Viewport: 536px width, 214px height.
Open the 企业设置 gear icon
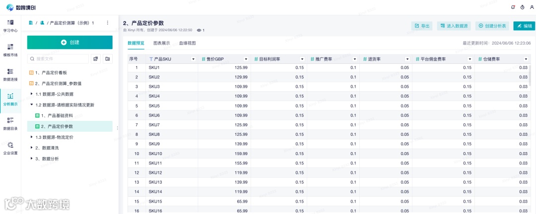coord(10,145)
